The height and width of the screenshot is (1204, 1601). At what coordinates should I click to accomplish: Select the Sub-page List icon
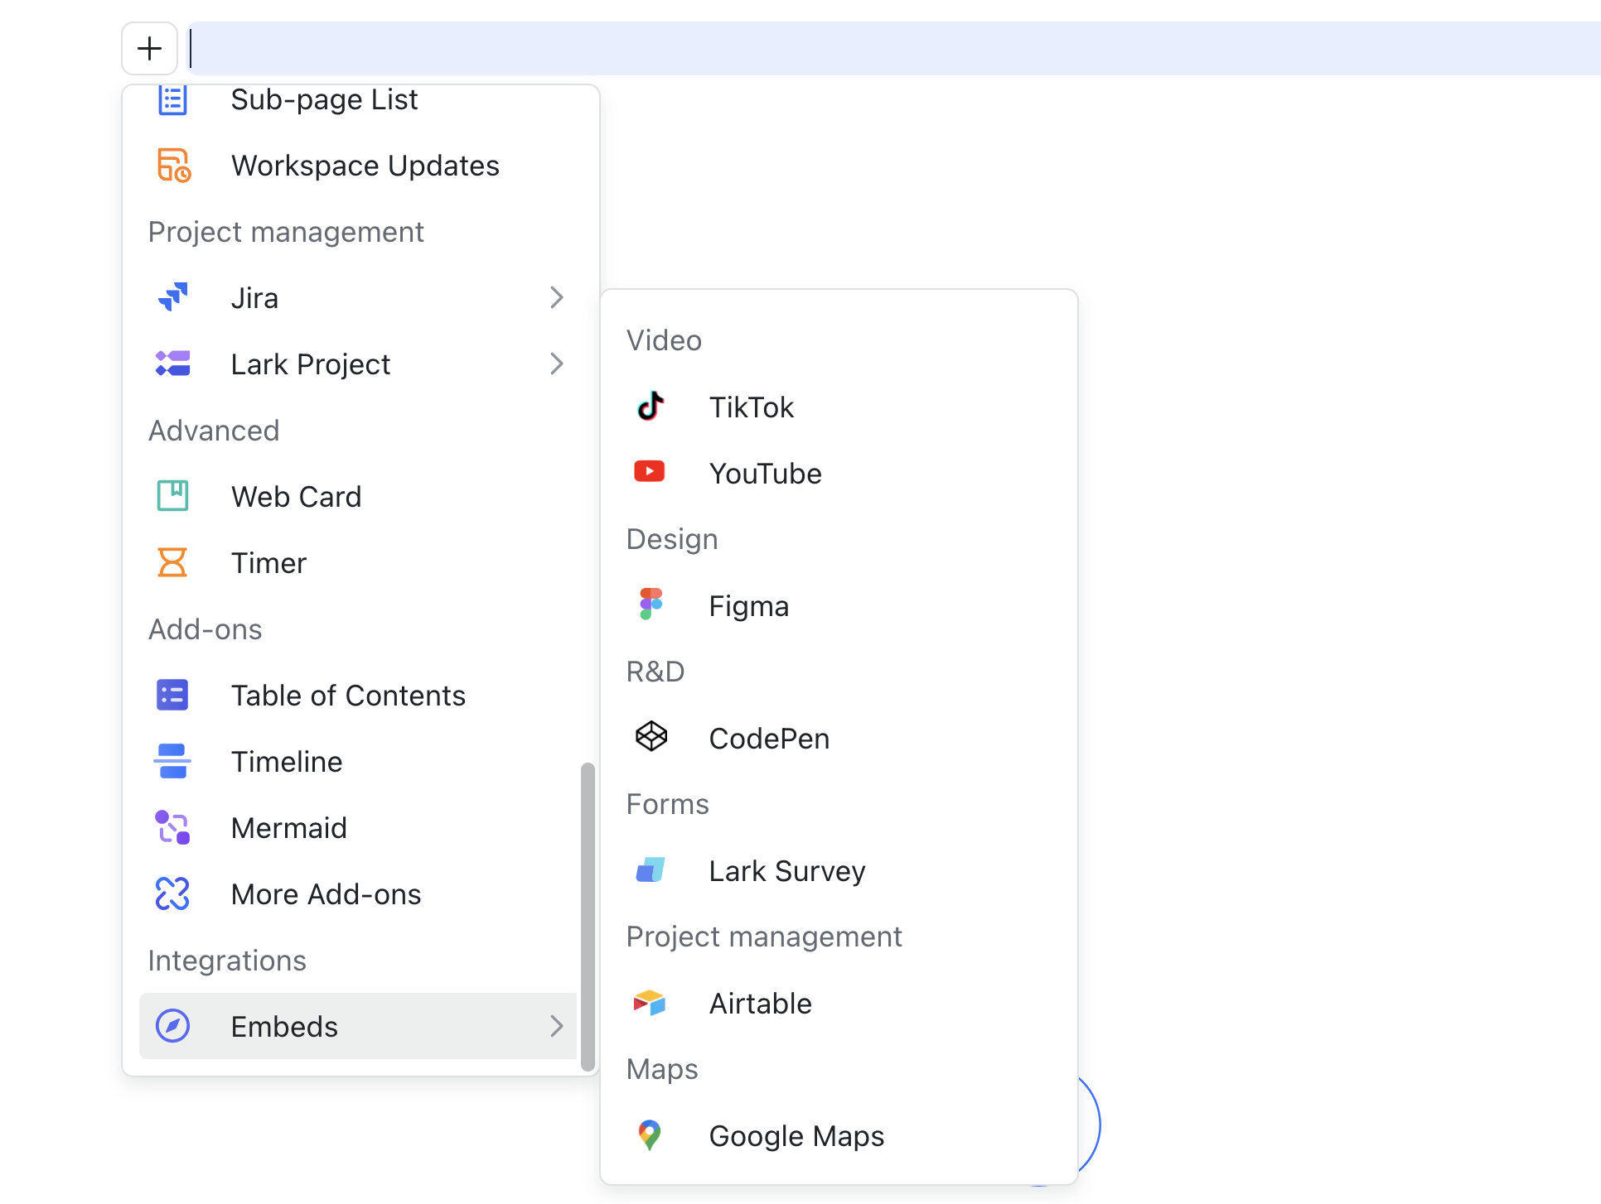(172, 99)
